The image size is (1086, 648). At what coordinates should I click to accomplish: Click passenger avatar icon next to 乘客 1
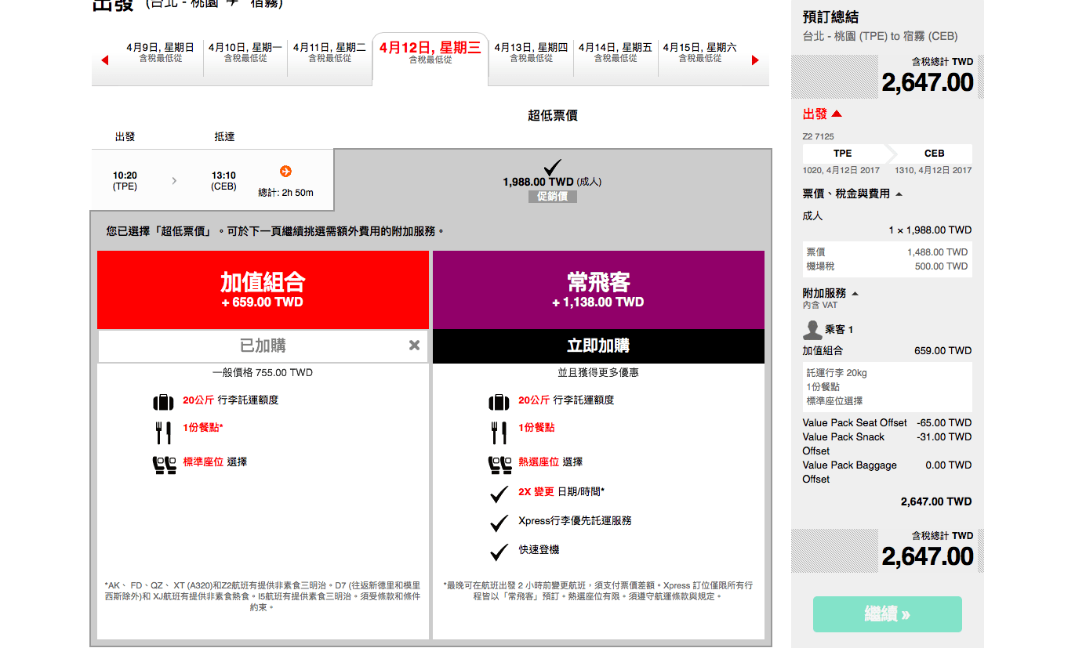click(812, 330)
